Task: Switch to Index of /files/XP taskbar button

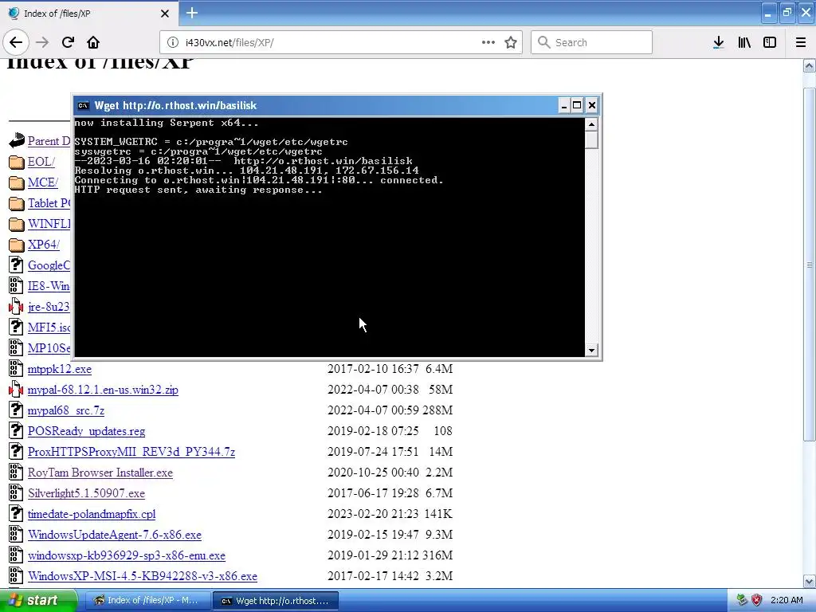Action: point(147,601)
